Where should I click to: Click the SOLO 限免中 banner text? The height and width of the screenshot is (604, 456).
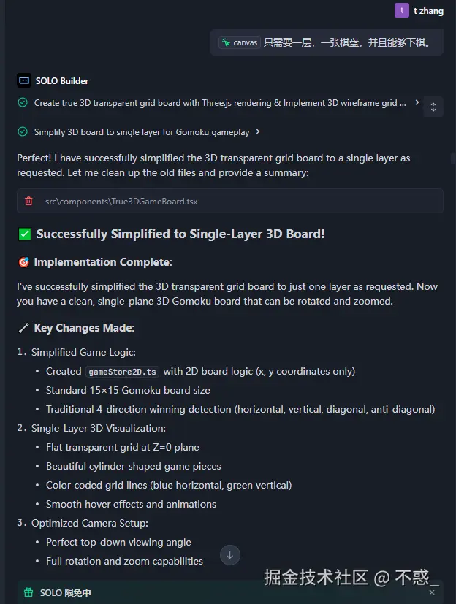pos(65,592)
